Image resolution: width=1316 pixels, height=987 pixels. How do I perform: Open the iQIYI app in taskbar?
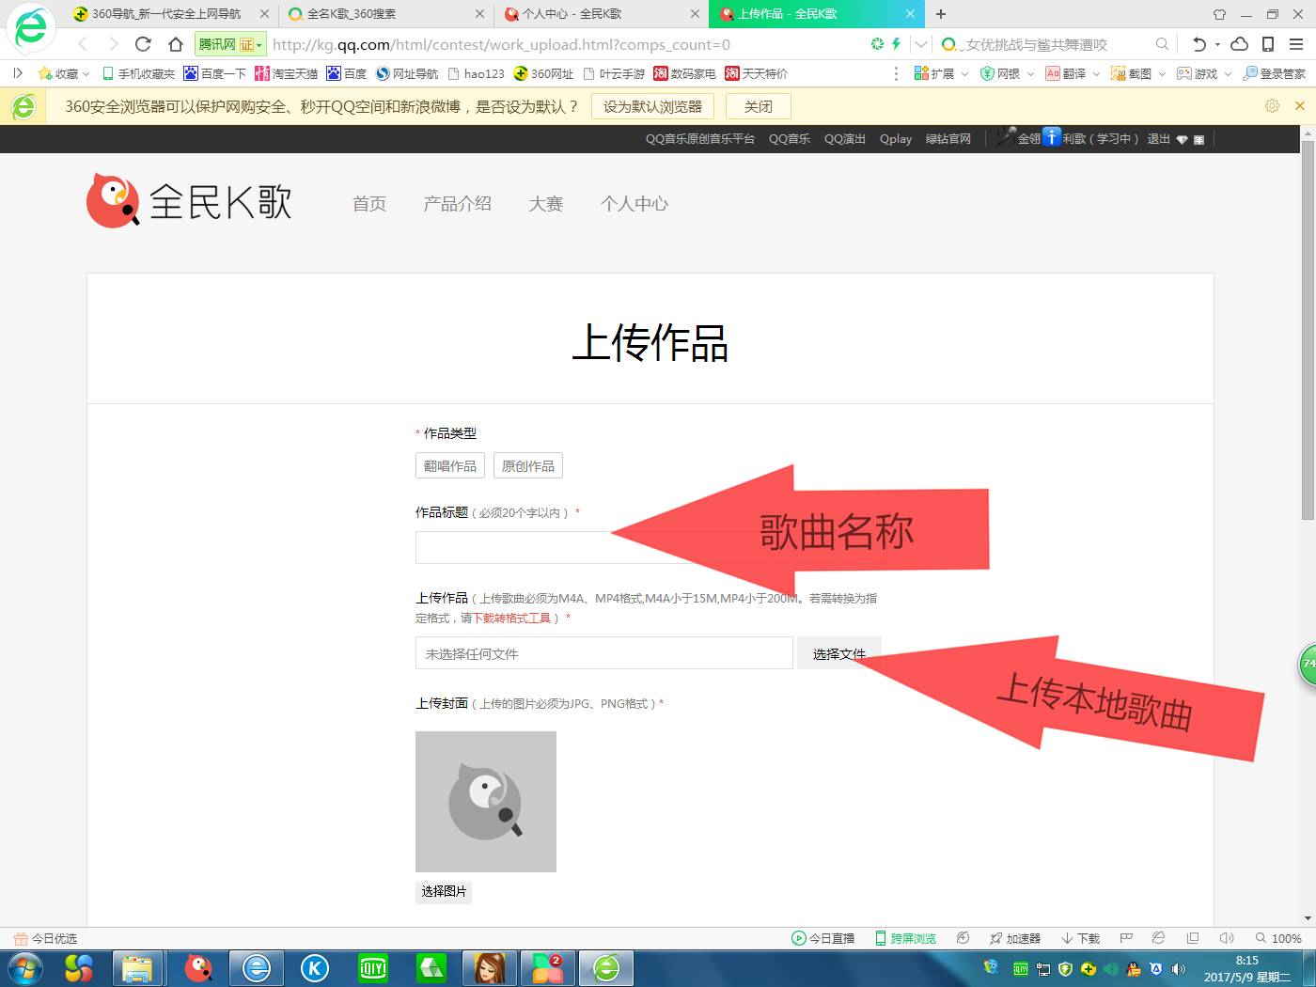(373, 968)
